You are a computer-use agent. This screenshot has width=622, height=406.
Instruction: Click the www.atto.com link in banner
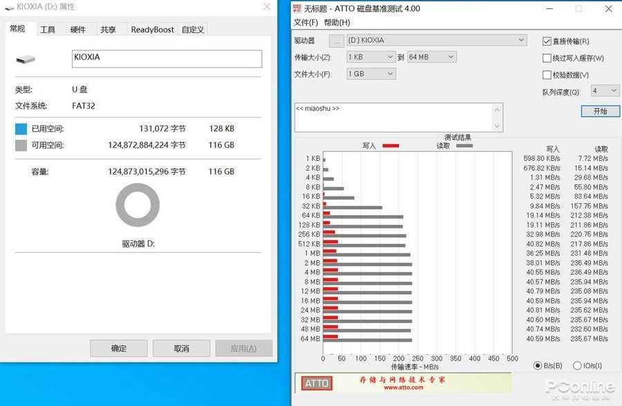[404, 387]
